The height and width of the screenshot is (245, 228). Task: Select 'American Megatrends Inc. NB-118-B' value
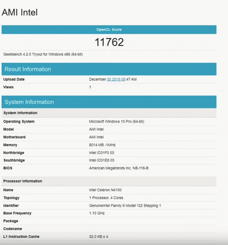click(119, 168)
